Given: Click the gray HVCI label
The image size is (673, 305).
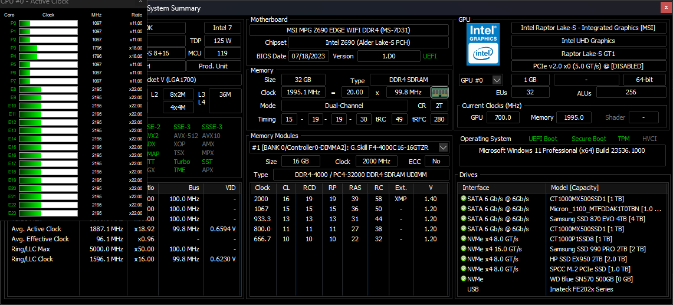Looking at the screenshot, I should [x=649, y=139].
